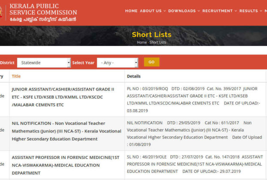Select the NIL NOTIFICATION Non Vocational Teacher title

coord(67,131)
